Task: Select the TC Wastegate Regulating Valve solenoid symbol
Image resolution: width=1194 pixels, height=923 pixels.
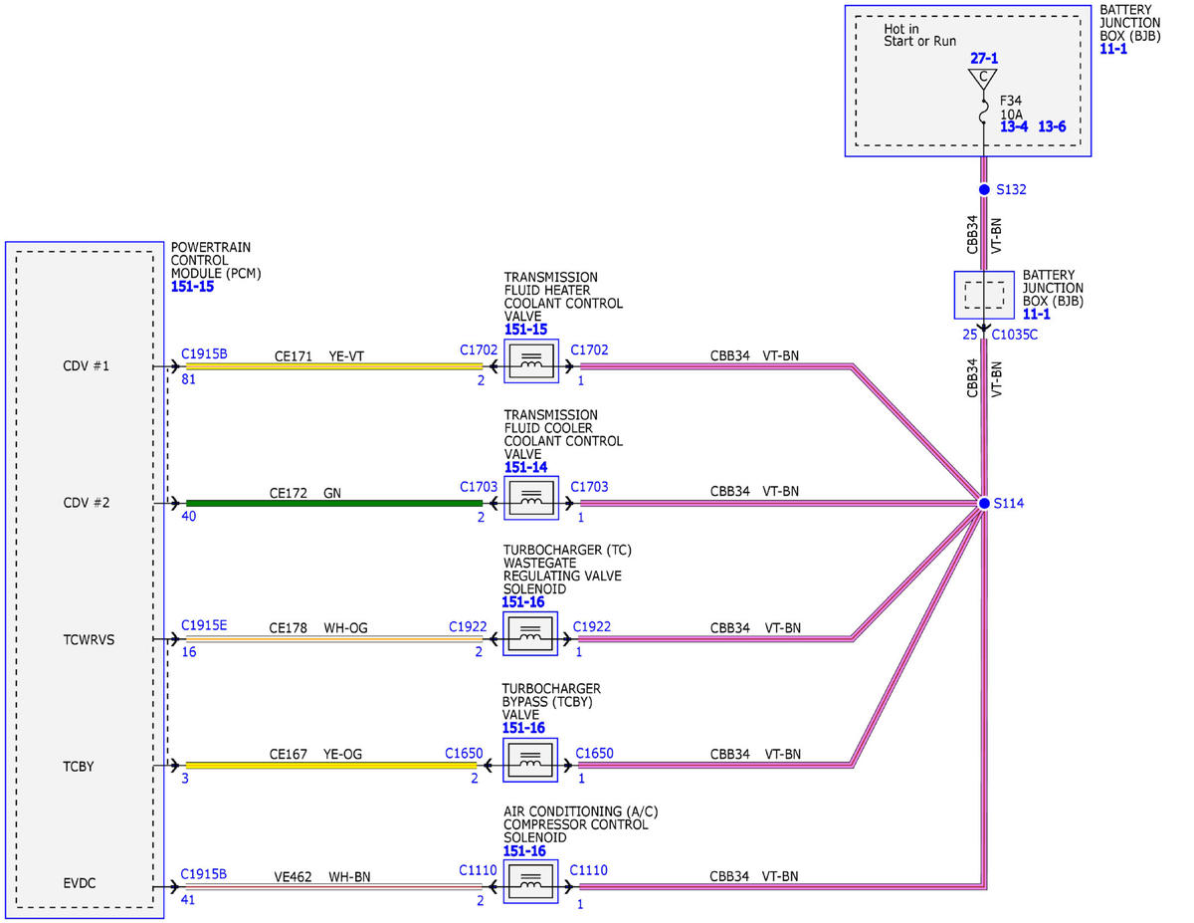Action: tap(531, 634)
